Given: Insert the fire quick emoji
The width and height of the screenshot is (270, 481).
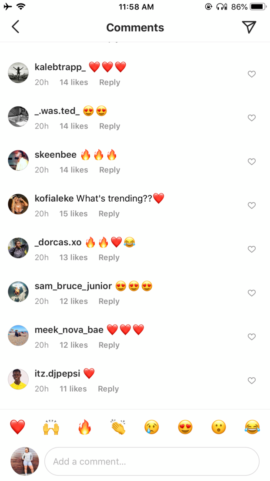Looking at the screenshot, I should tap(84, 427).
